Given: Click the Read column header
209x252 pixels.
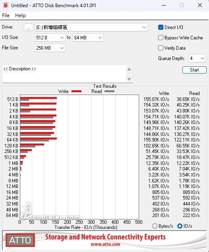Looking at the screenshot, I should pos(194,93).
